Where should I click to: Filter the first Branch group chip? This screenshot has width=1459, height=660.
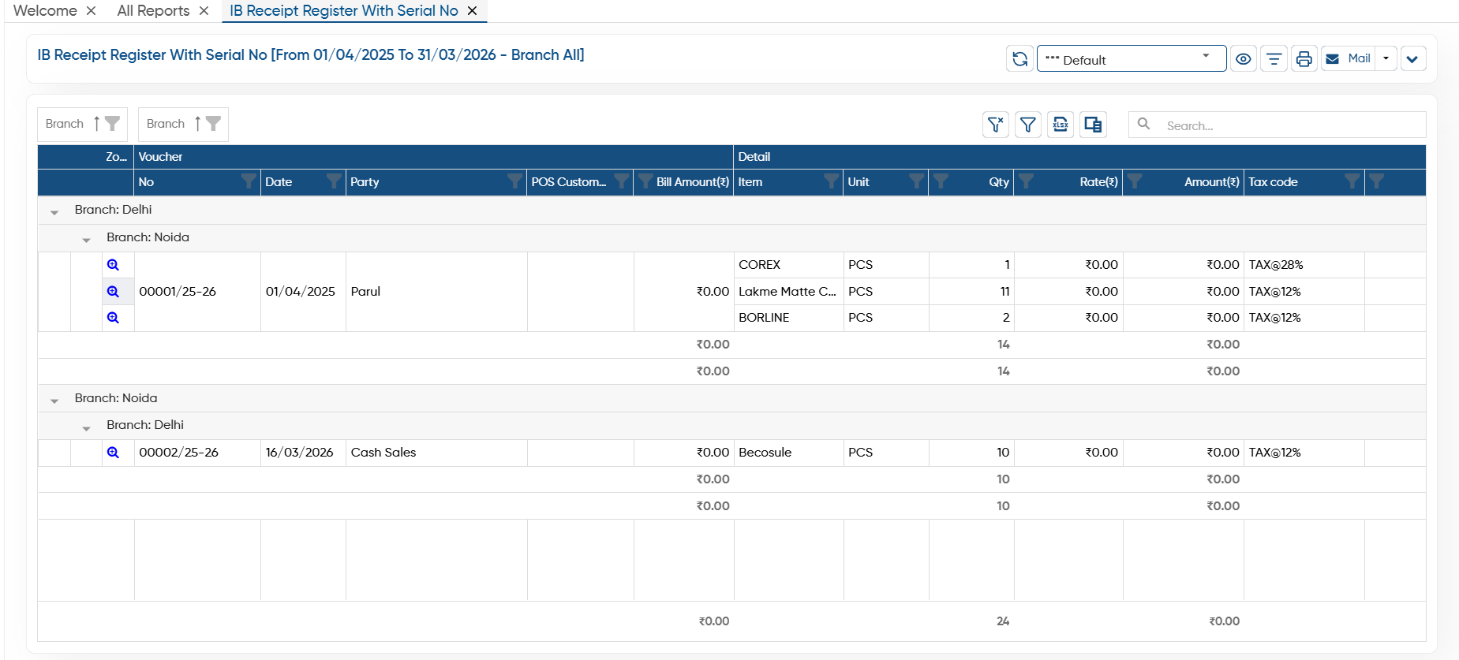click(113, 124)
